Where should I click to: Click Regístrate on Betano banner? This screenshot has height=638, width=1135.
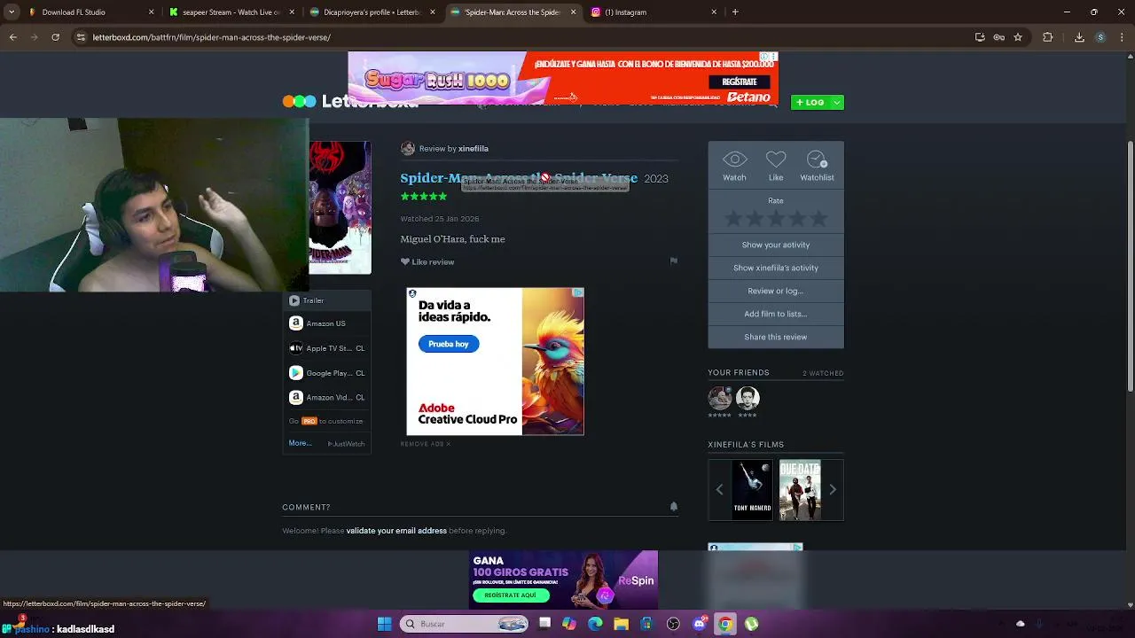(x=740, y=82)
